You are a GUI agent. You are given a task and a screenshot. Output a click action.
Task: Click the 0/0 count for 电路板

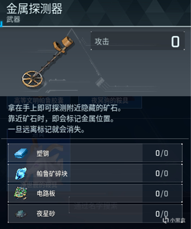point(162,193)
